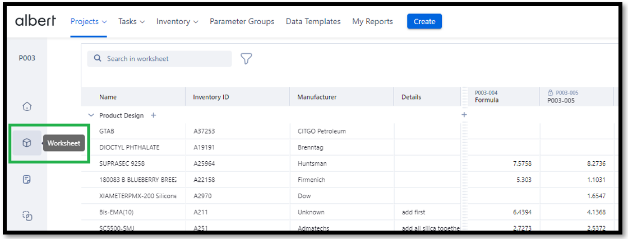This screenshot has width=628, height=239.
Task: Open the worksheet filter funnel icon
Action: tap(246, 59)
